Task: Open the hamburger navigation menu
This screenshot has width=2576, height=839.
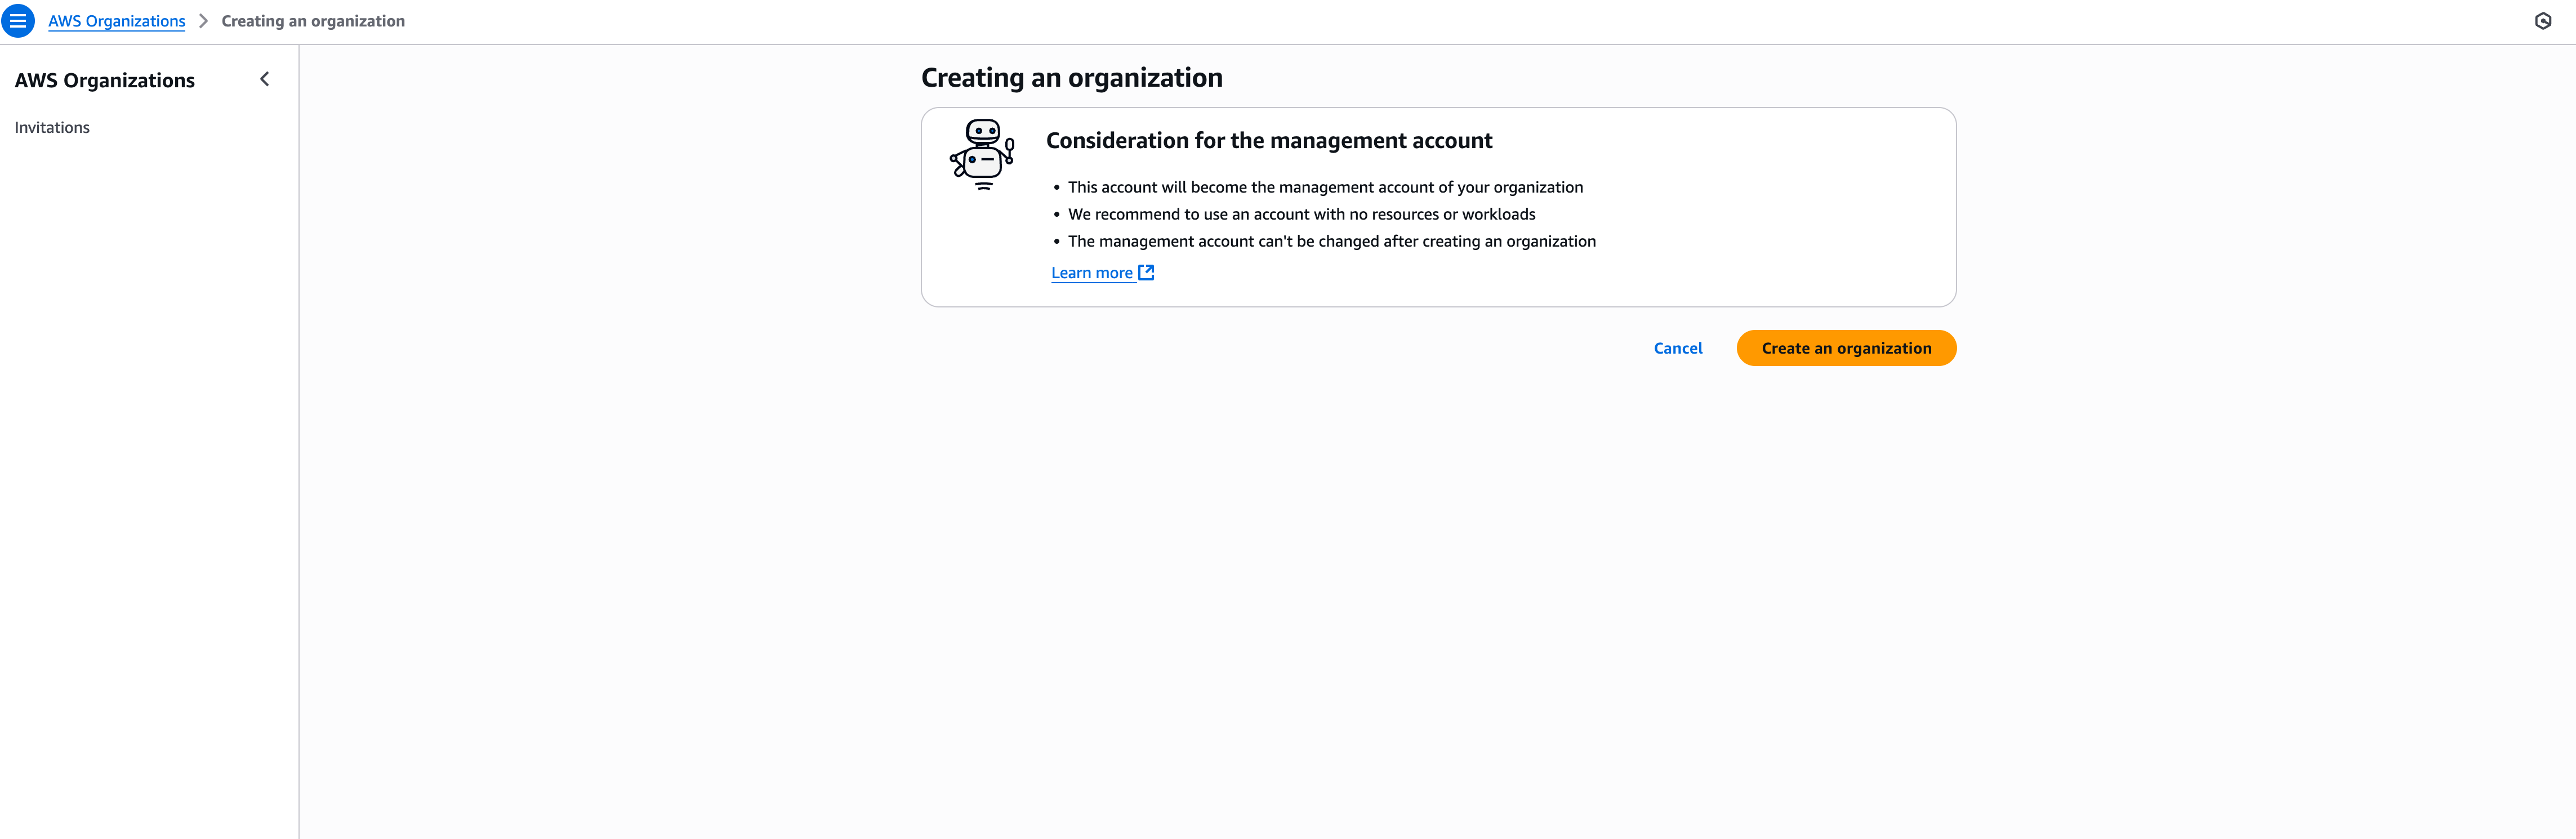Action: point(18,21)
